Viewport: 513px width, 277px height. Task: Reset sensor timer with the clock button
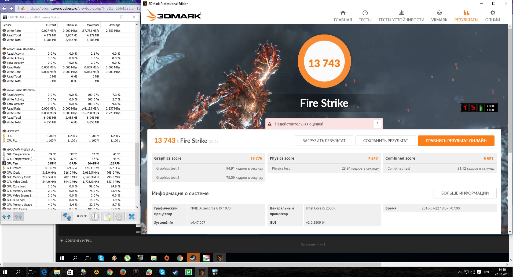95,216
